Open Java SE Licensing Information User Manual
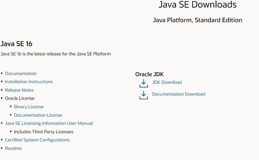The height and width of the screenshot is (160, 259). point(49,123)
